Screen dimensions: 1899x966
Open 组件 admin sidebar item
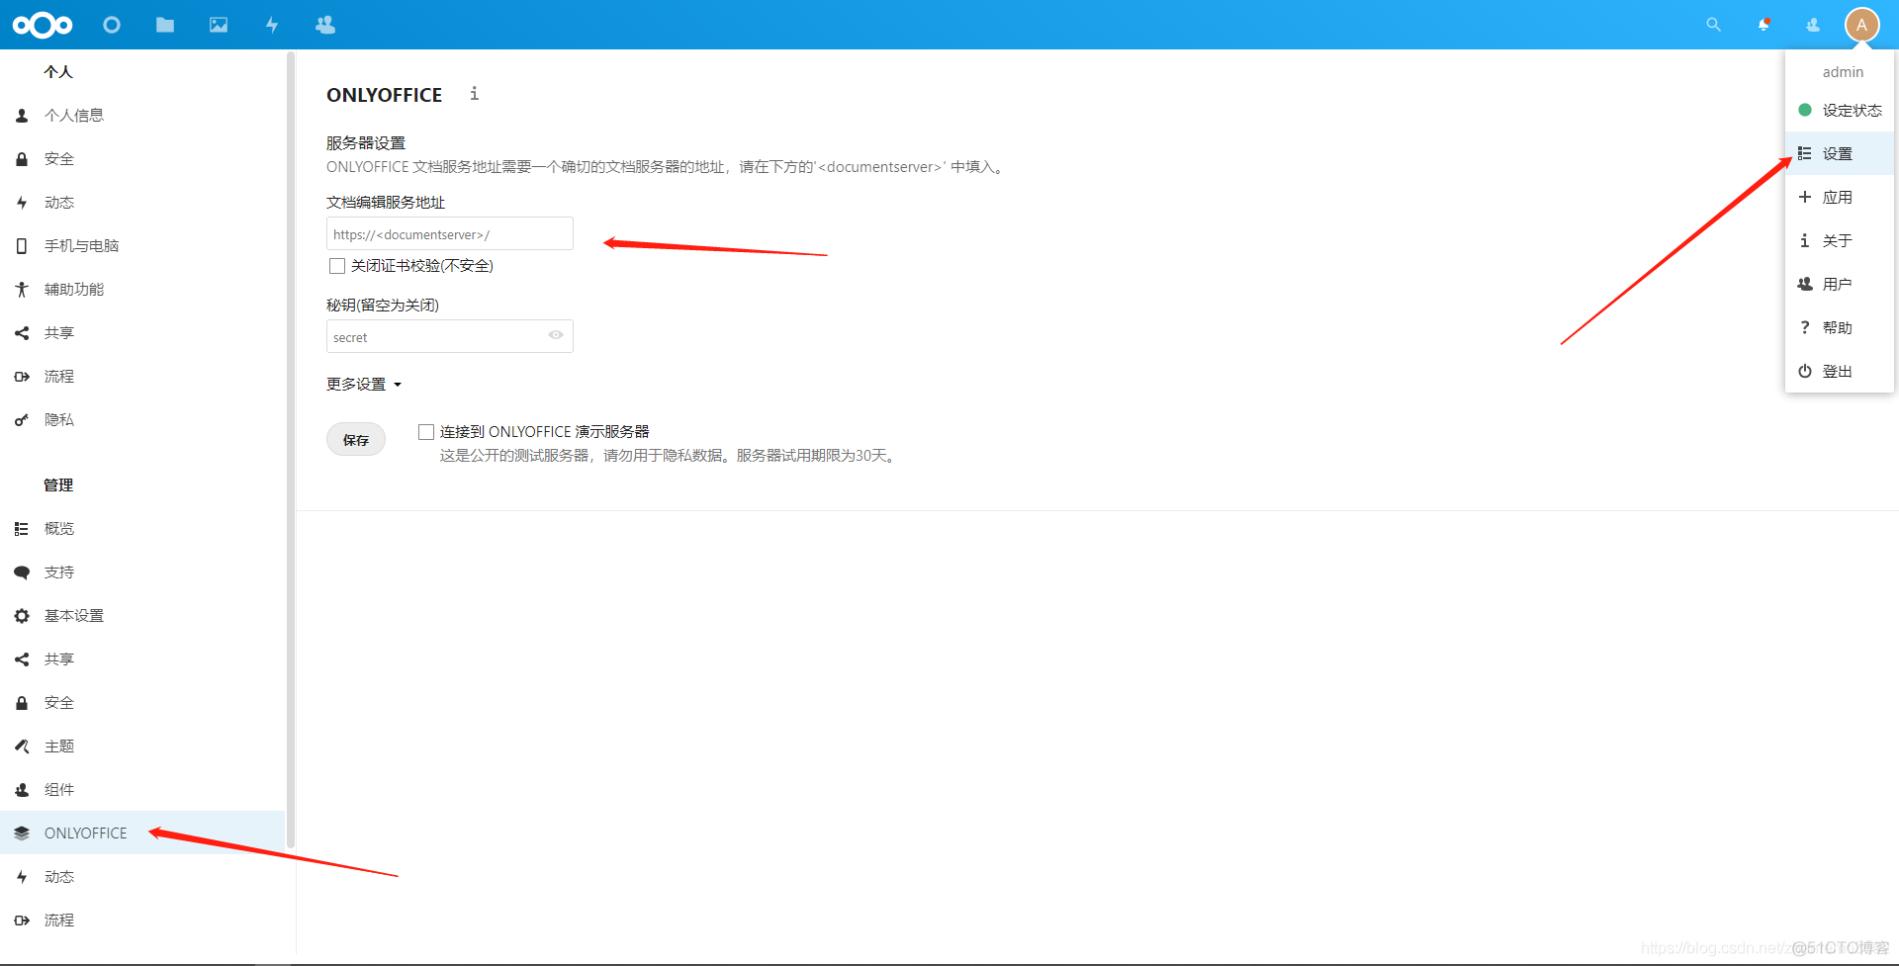(x=142, y=789)
